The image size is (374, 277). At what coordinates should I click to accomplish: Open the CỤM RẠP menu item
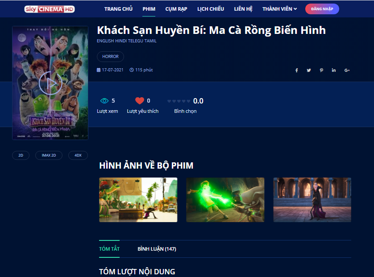click(x=176, y=8)
